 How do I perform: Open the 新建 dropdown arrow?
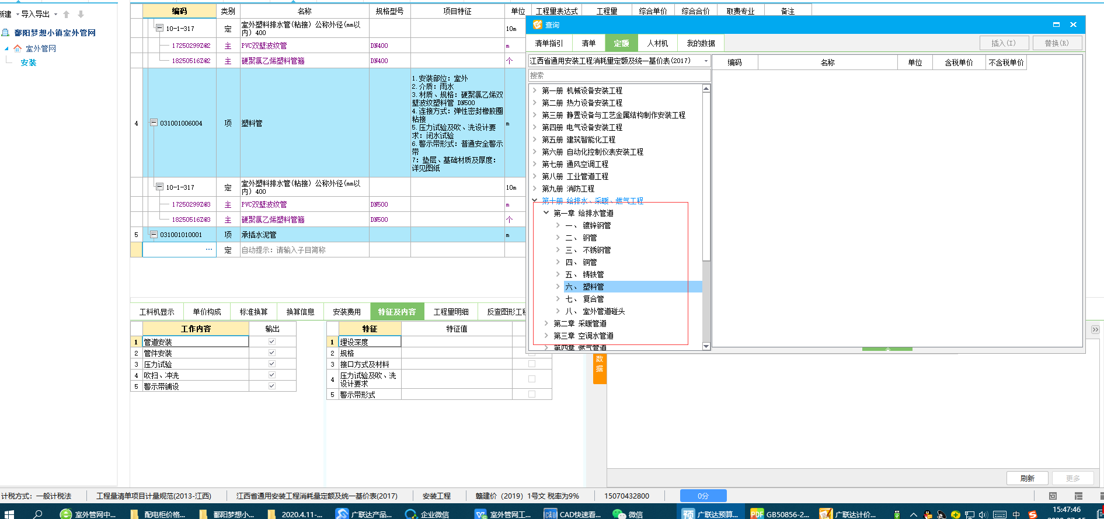18,14
